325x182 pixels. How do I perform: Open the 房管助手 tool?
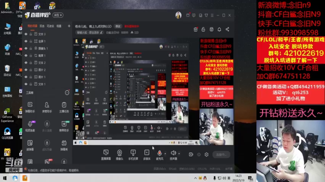point(47,107)
